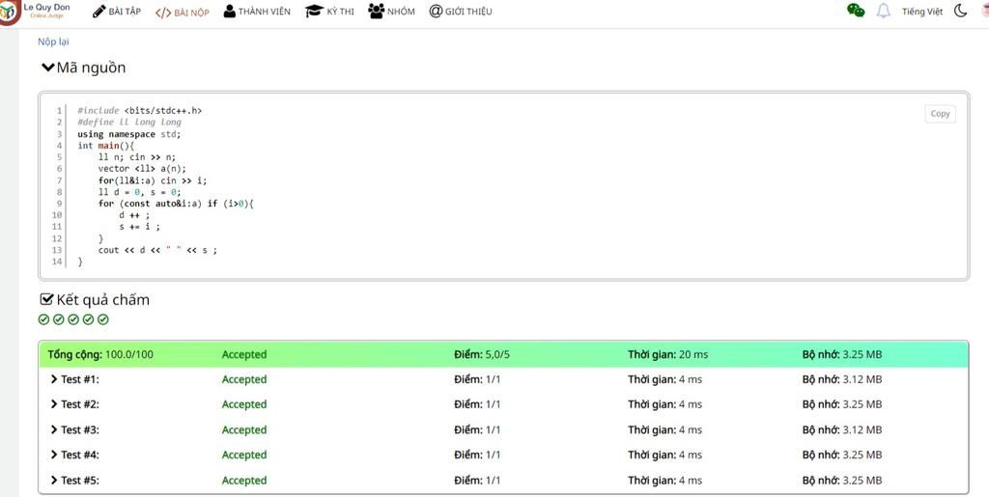Expand Test #5 details
The height and width of the screenshot is (497, 989).
pyautogui.click(x=74, y=480)
